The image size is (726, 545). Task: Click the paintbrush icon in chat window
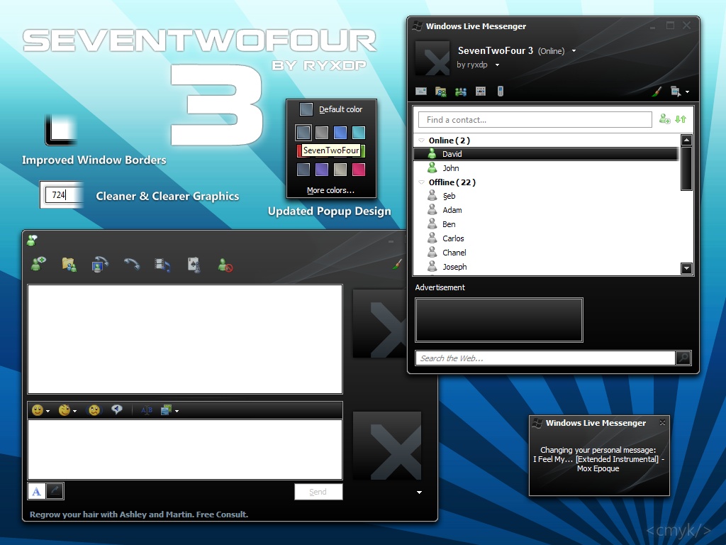coord(397,264)
